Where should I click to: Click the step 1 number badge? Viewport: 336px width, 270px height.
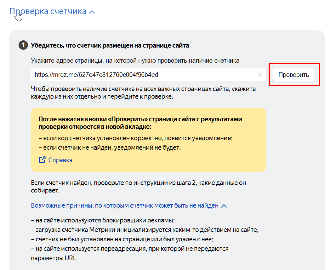(x=23, y=45)
